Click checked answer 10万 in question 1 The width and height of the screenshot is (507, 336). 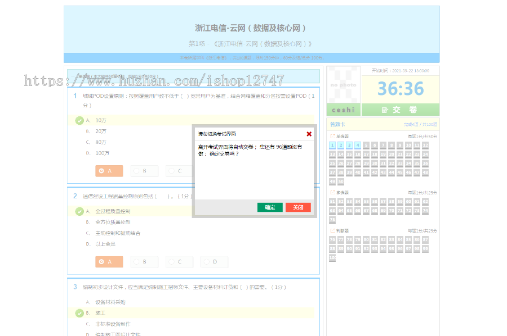(x=101, y=120)
